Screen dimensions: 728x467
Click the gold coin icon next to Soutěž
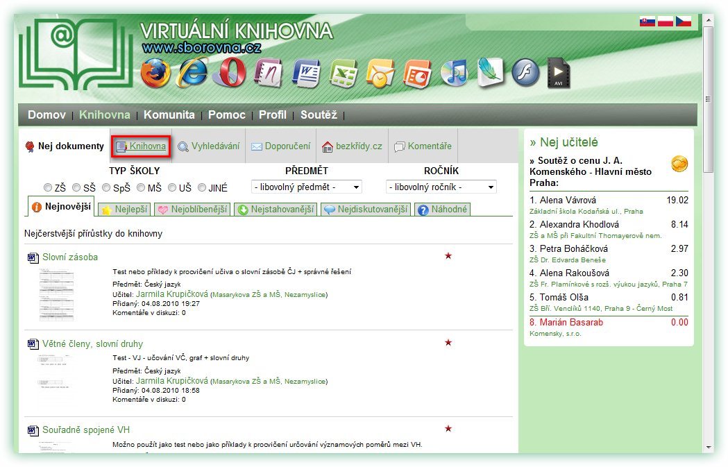(679, 163)
